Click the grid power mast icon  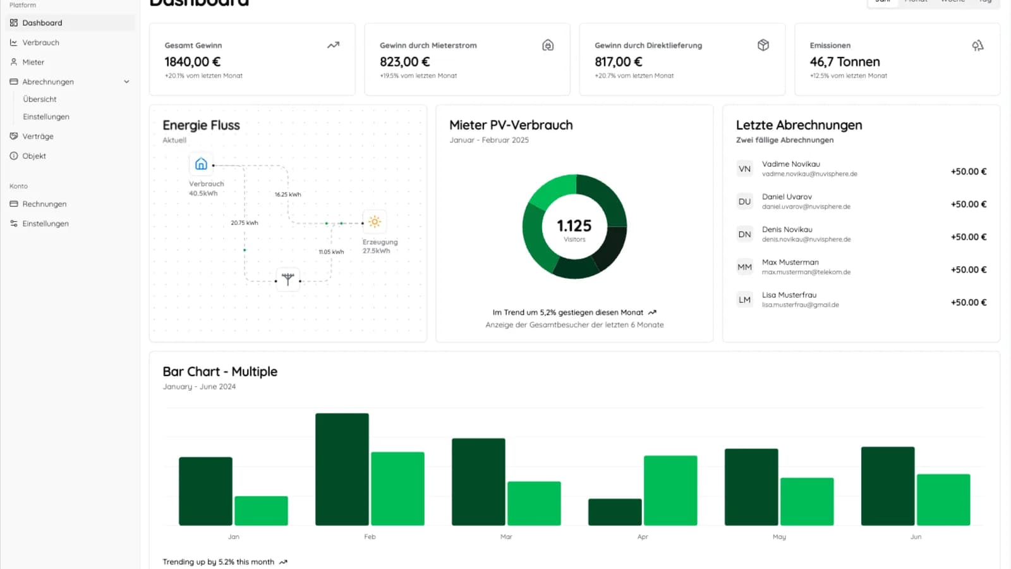tap(288, 279)
